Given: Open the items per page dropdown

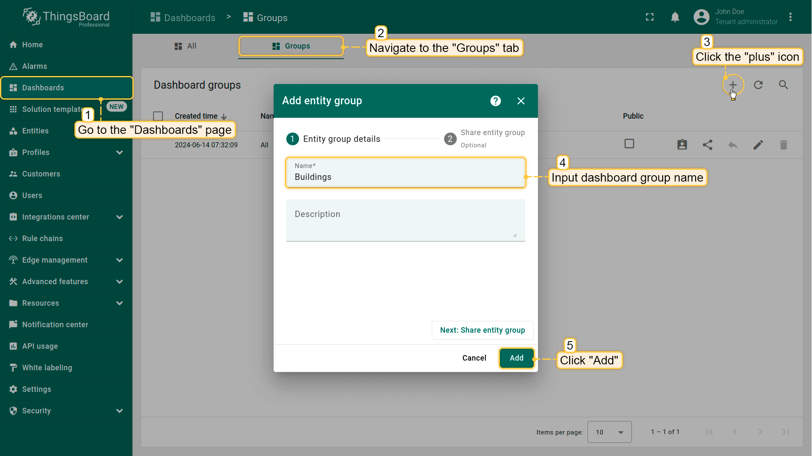Looking at the screenshot, I should [609, 432].
